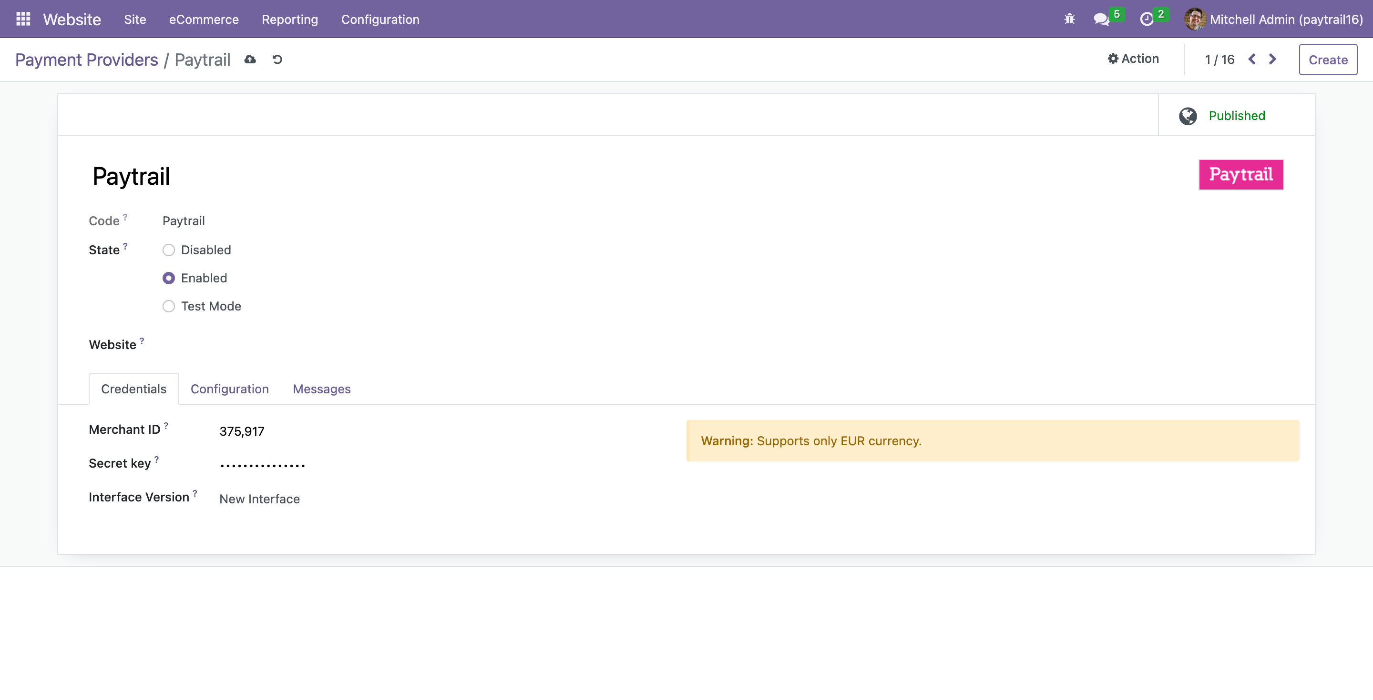
Task: Click the Paytrail logo image
Action: [1241, 175]
